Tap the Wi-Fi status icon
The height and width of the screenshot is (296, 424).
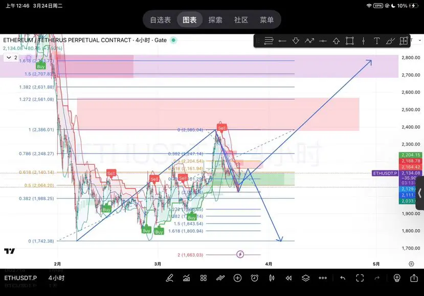click(369, 6)
